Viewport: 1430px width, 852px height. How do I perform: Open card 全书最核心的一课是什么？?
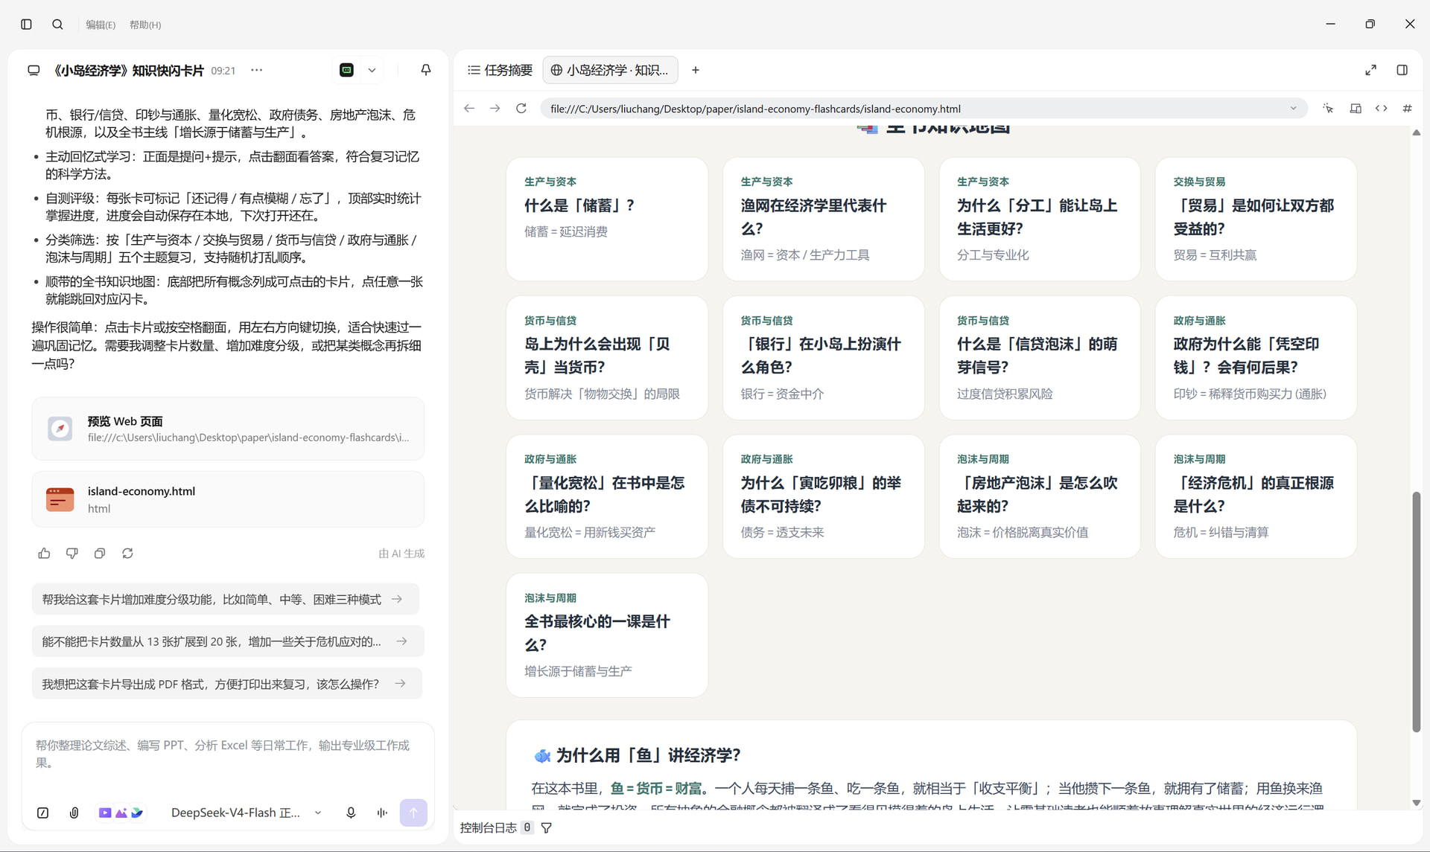click(607, 635)
